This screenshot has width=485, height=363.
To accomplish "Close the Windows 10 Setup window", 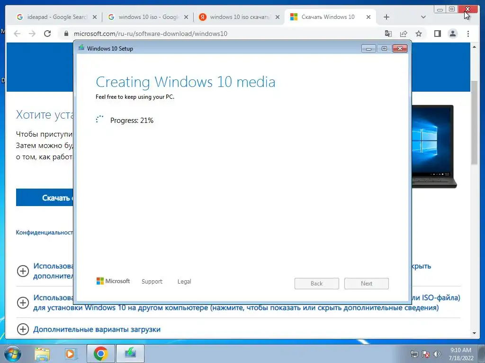I will 400,49.
